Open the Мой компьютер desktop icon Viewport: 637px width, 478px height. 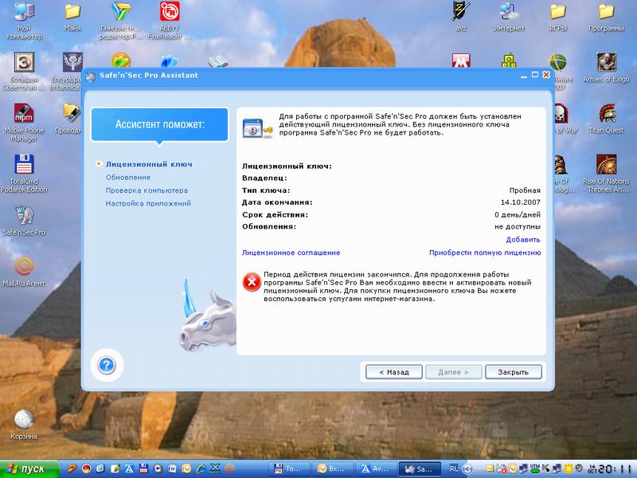[25, 21]
